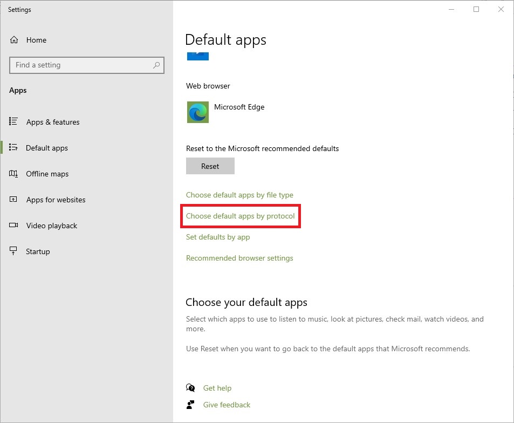Select Default apps in sidebar

click(47, 148)
